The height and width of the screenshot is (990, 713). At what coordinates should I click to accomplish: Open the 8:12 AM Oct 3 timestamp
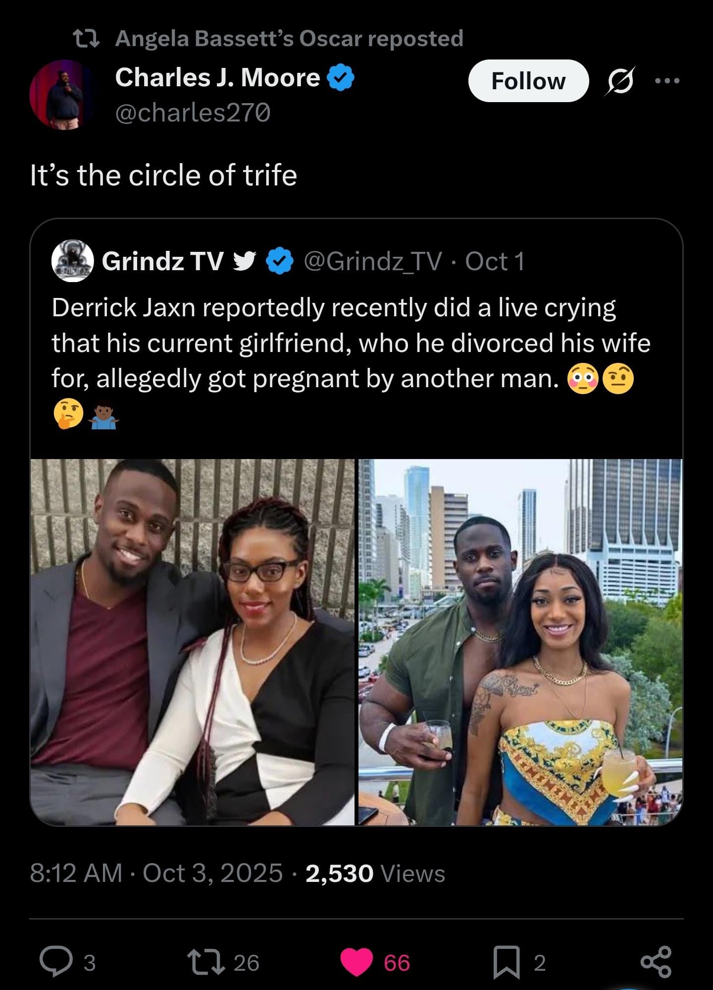pyautogui.click(x=156, y=873)
